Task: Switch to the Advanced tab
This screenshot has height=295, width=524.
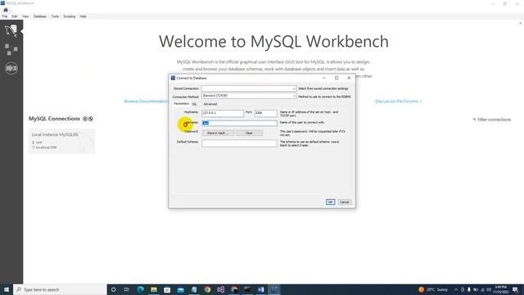Action: (210, 104)
